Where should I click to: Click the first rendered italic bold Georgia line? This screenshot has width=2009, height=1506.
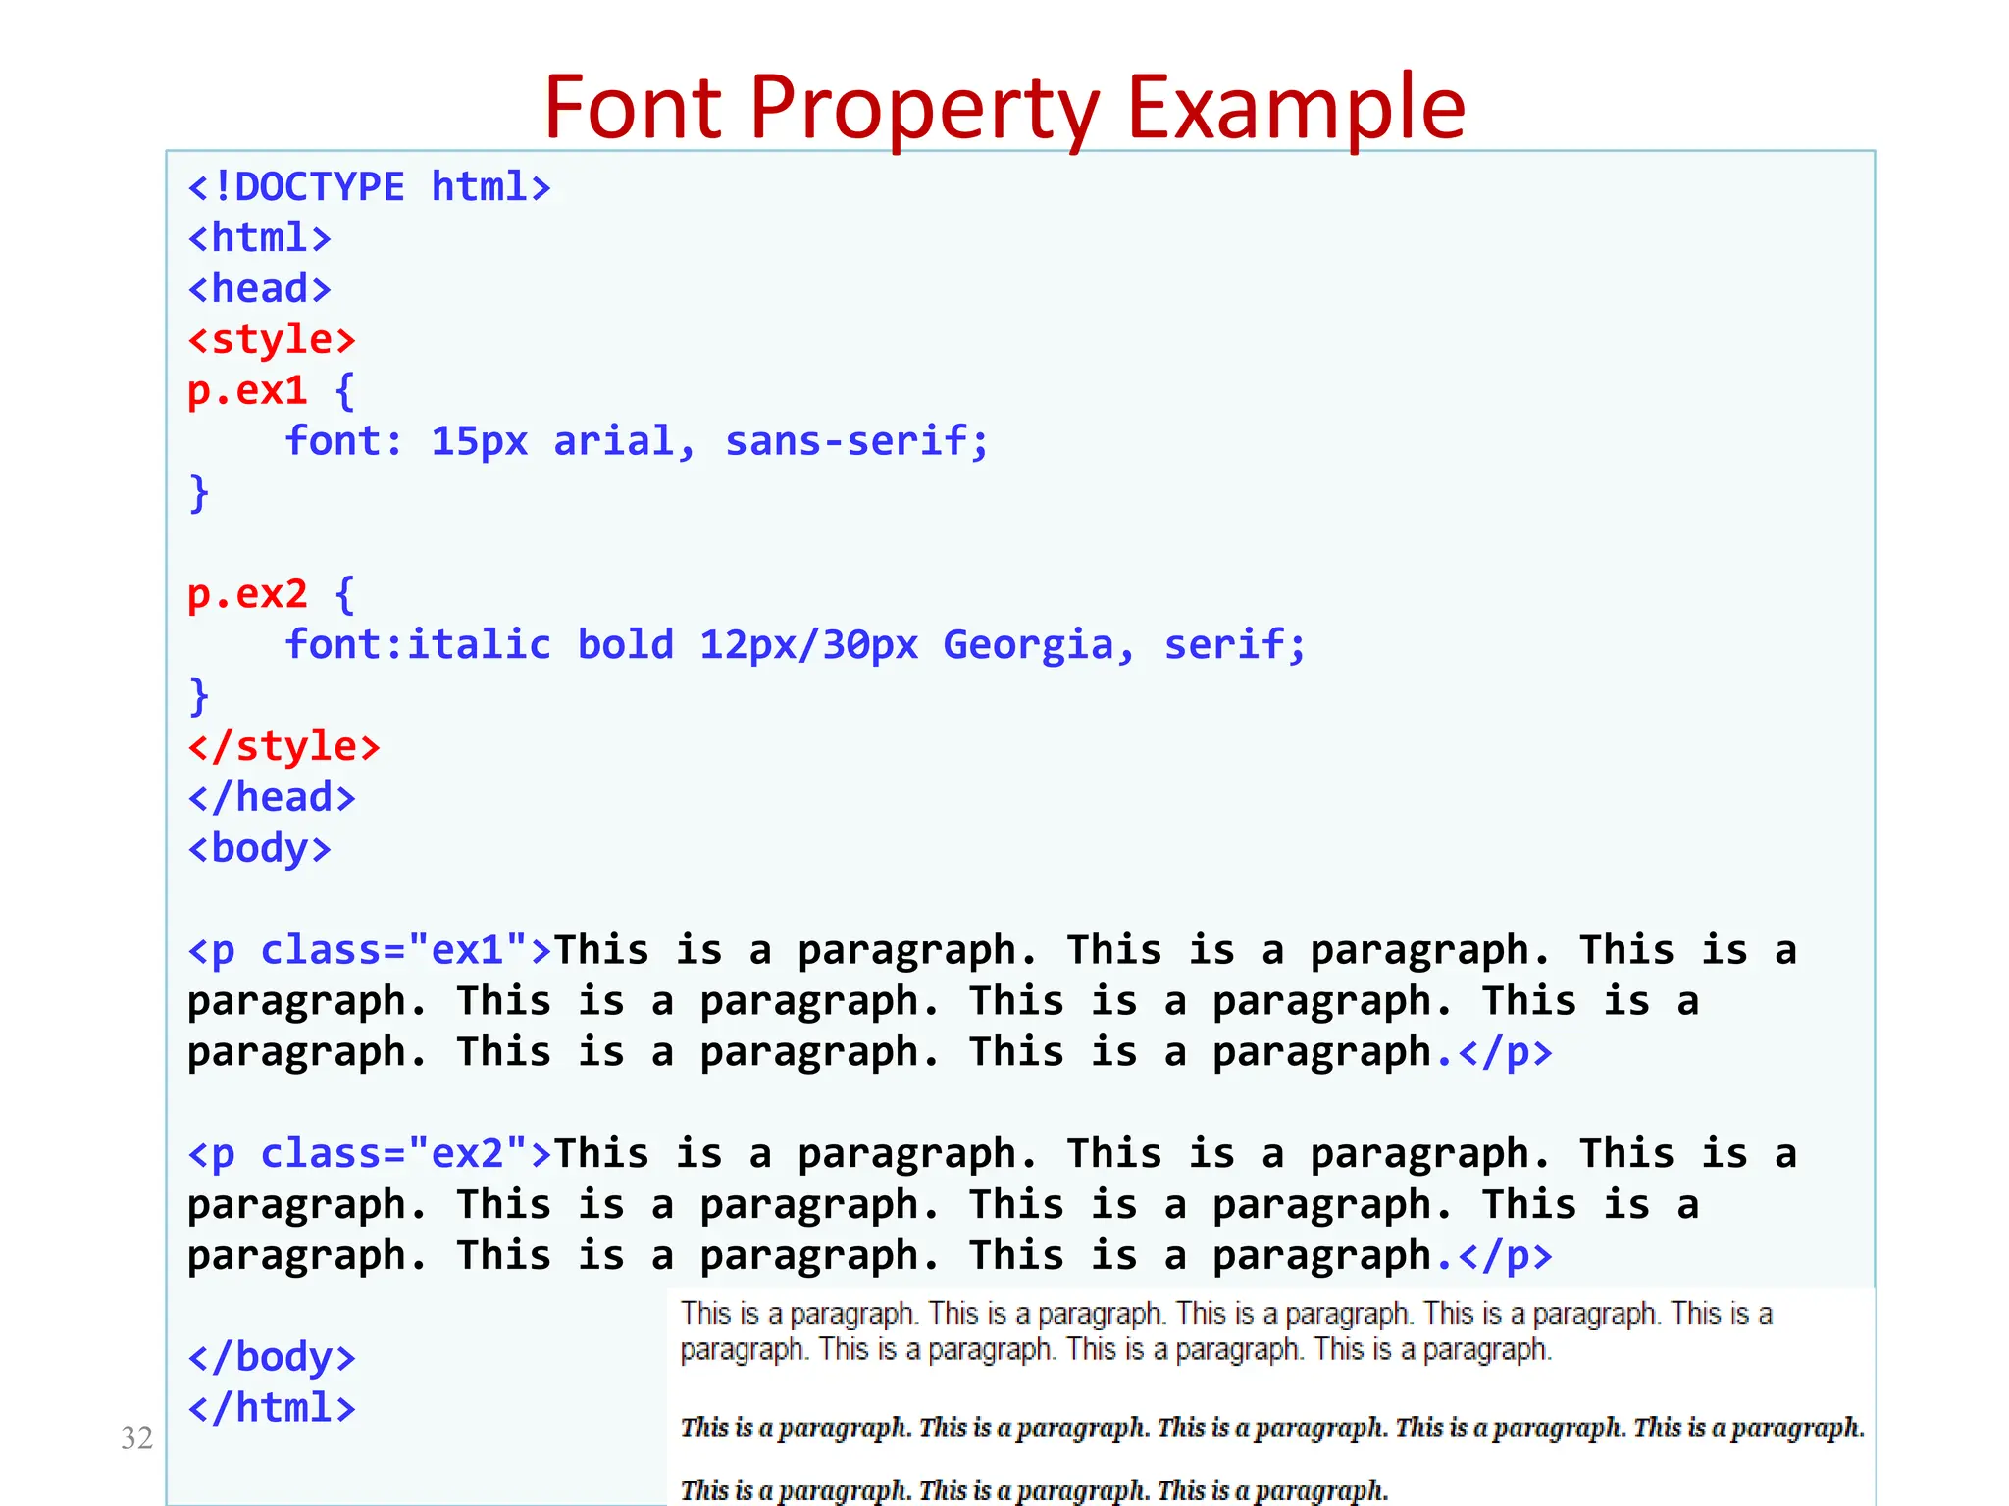[1272, 1428]
